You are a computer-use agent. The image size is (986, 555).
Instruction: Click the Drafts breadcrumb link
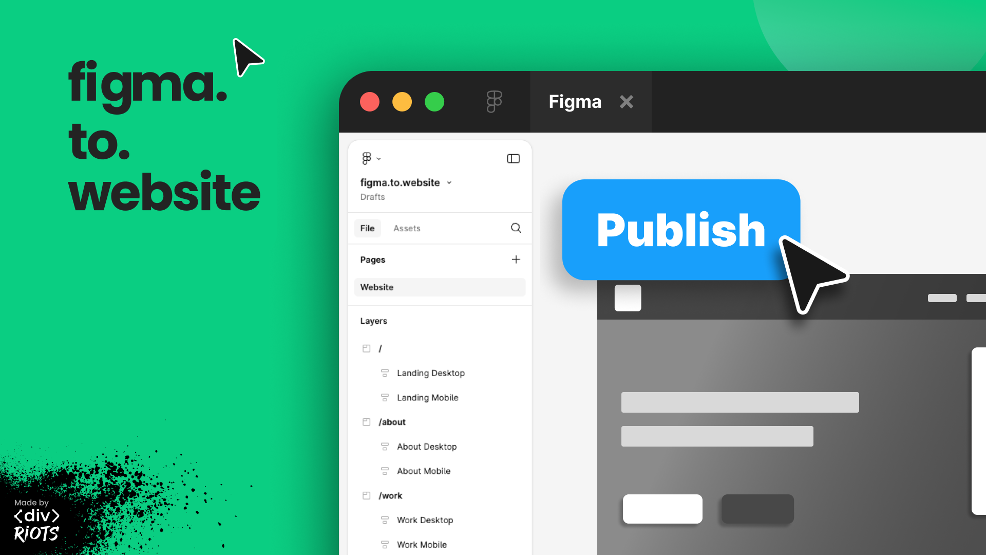pyautogui.click(x=372, y=197)
